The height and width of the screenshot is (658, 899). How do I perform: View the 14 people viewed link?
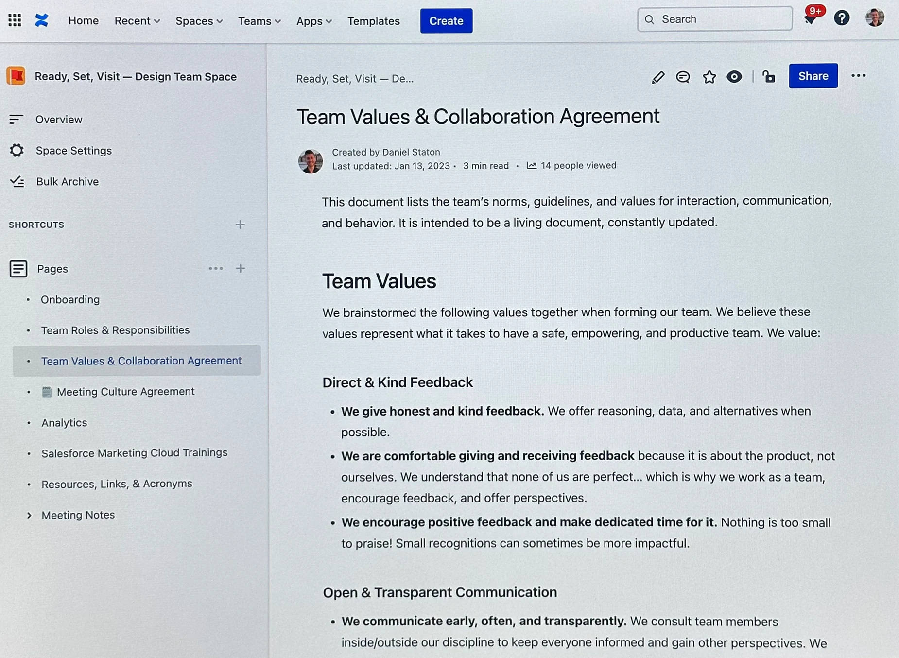(578, 165)
